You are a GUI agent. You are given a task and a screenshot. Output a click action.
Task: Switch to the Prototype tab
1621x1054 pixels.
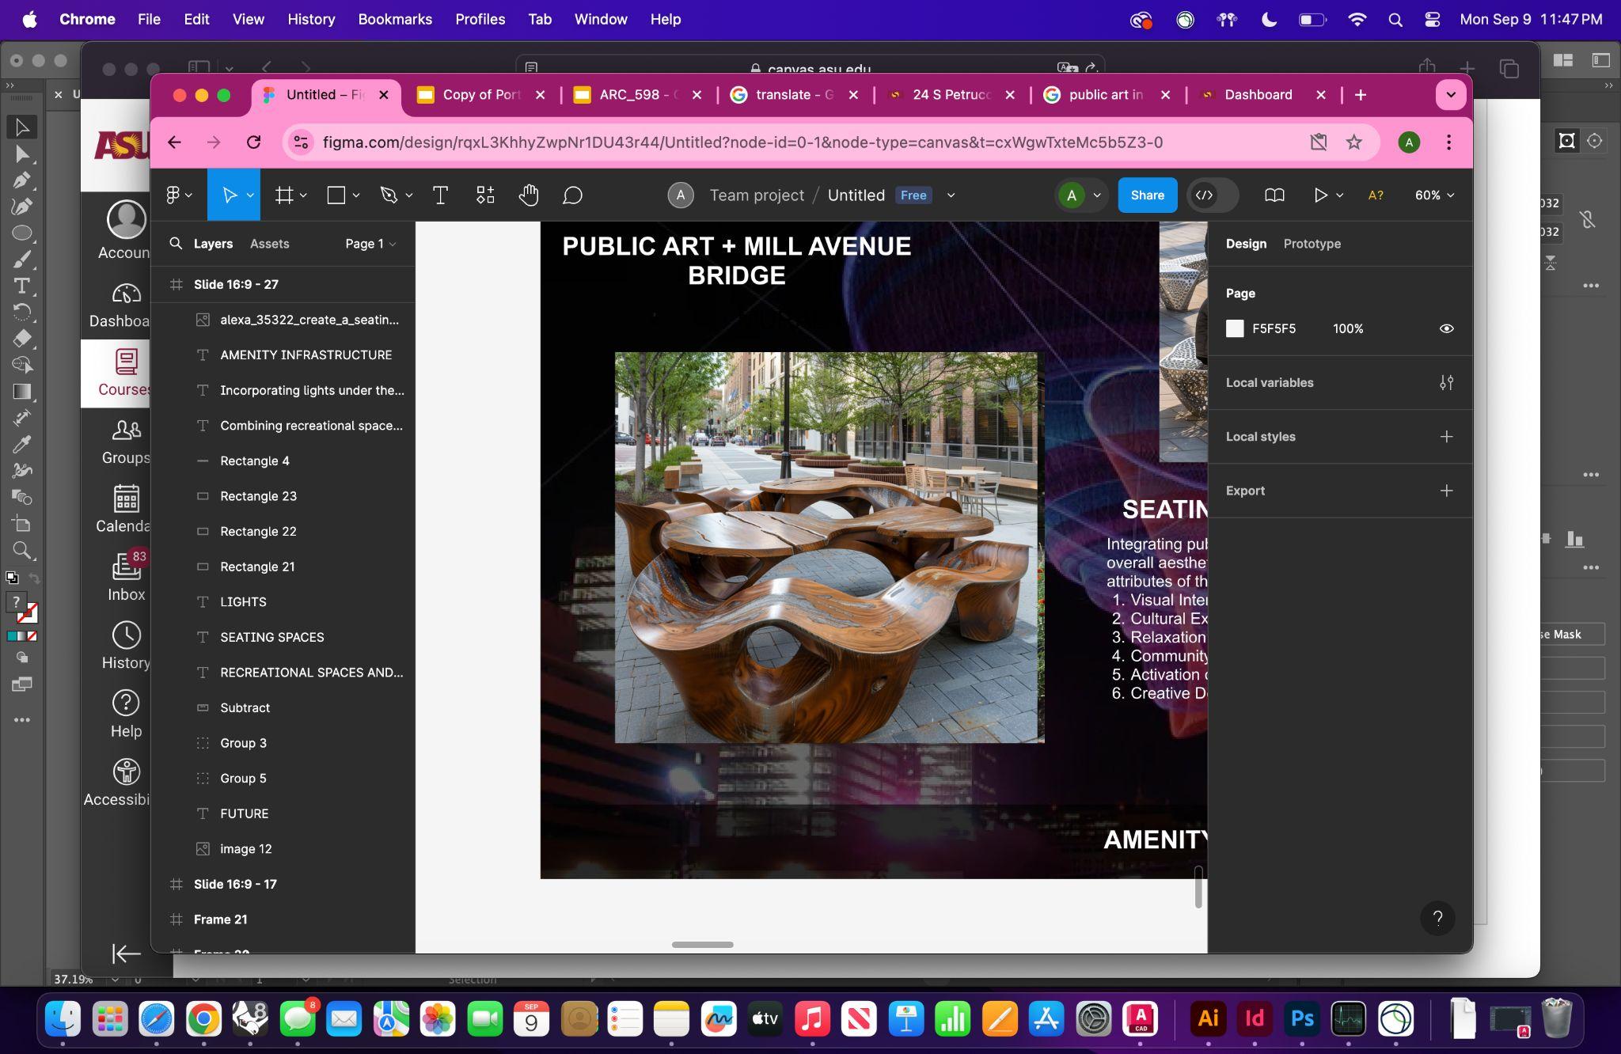click(x=1312, y=244)
